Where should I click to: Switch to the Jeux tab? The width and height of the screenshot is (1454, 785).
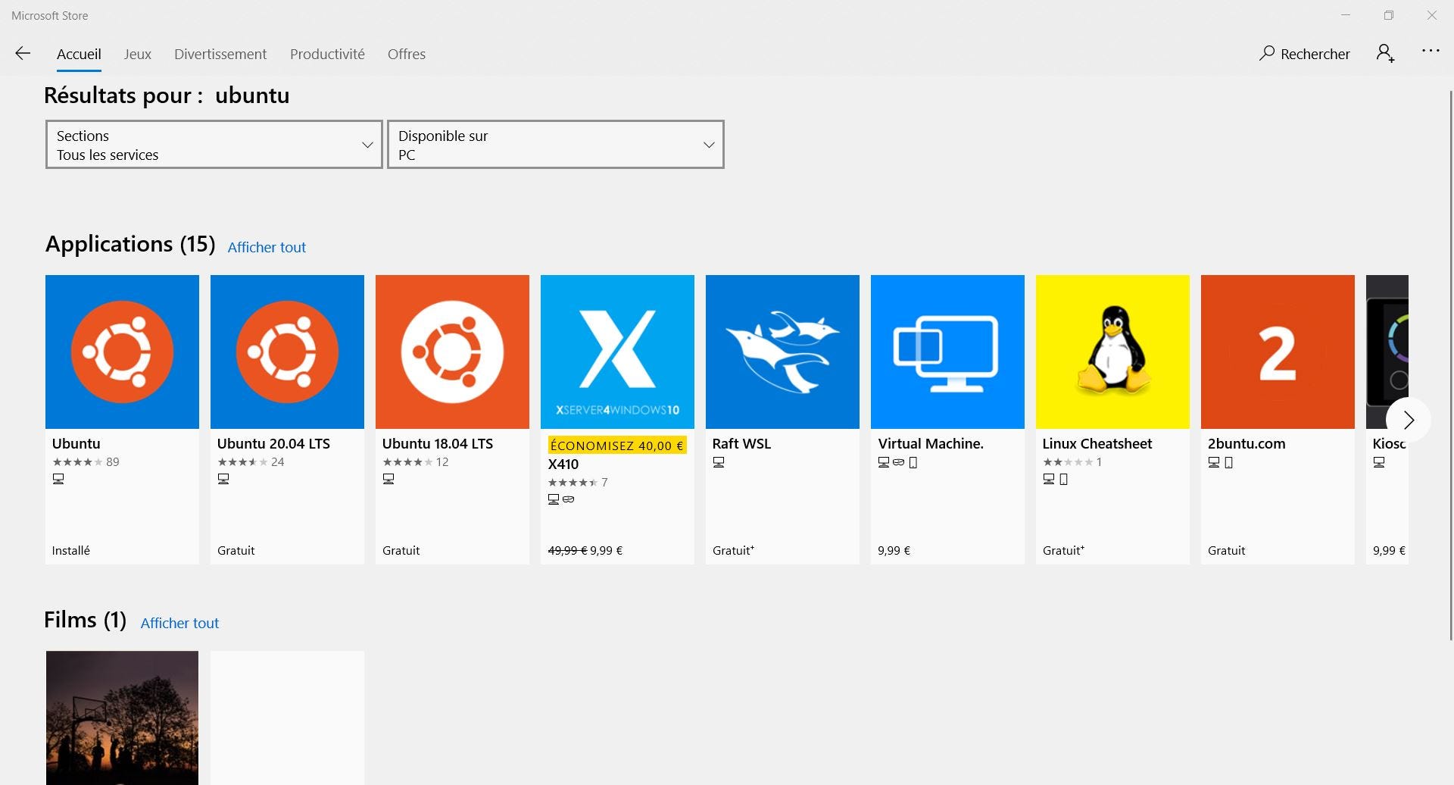click(x=138, y=54)
